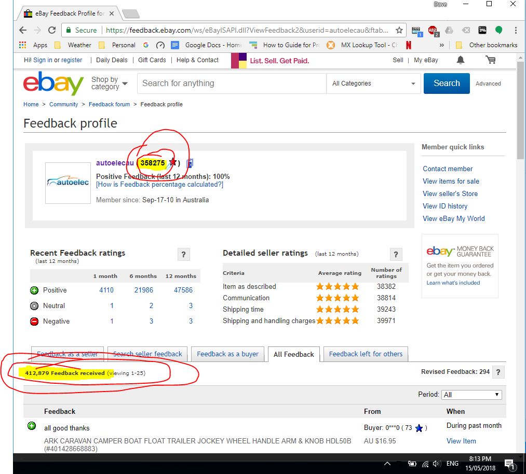Click the blue Search button
This screenshot has width=526, height=474.
coord(447,83)
